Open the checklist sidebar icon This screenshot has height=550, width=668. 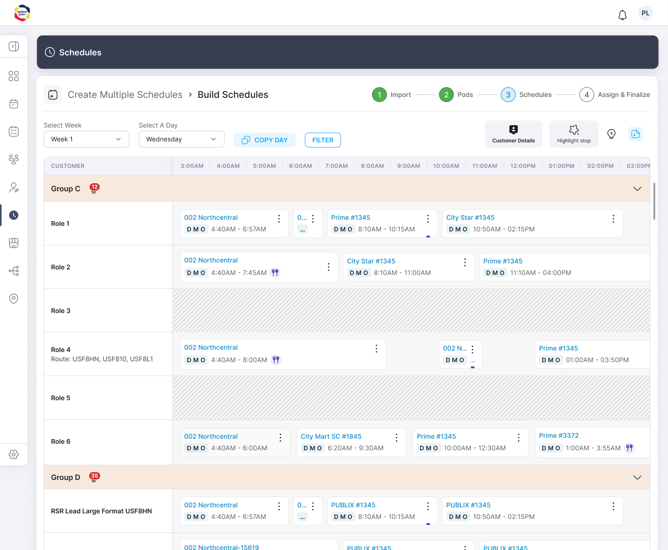pos(14,132)
